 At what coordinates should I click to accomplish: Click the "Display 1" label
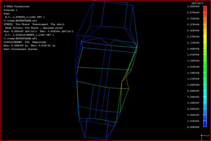coord(10,10)
